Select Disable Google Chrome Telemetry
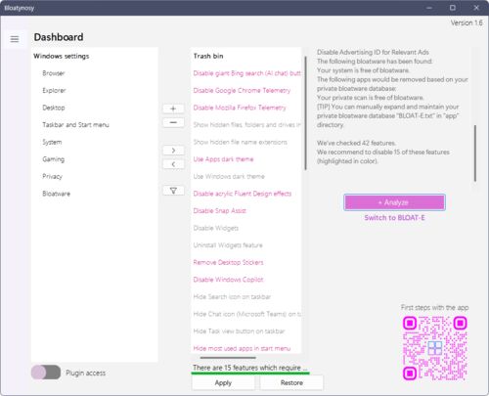This screenshot has height=396, width=489. 242,91
